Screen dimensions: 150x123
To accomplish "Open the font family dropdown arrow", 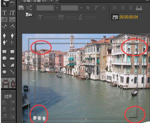I will [x=57, y=8].
